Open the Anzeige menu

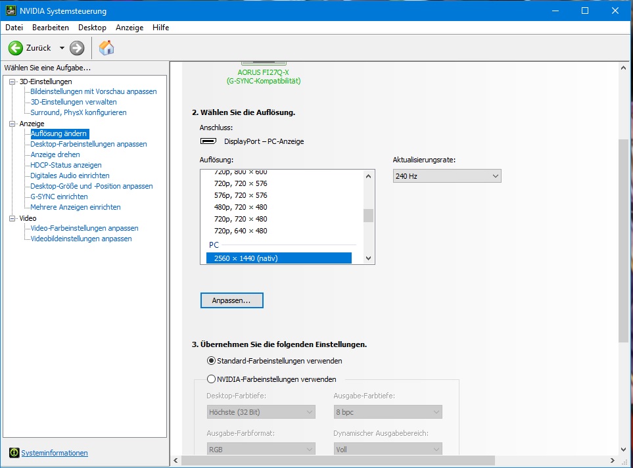coord(129,28)
